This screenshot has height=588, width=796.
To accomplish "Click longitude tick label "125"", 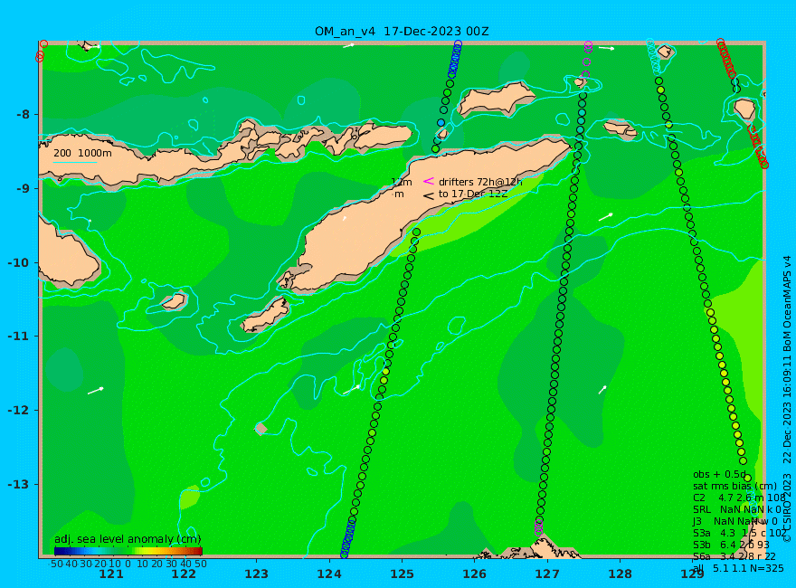I will click(x=402, y=574).
